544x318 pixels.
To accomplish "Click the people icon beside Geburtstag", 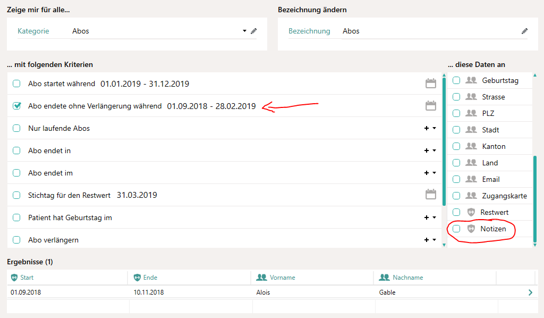I will click(471, 80).
